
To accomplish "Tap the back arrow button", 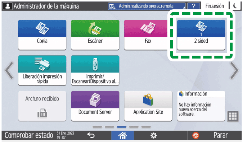I will coord(91,135).
